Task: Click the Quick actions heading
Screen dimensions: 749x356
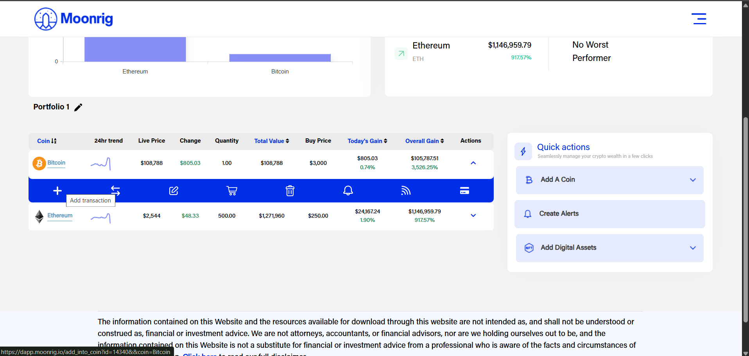Action: coord(563,147)
